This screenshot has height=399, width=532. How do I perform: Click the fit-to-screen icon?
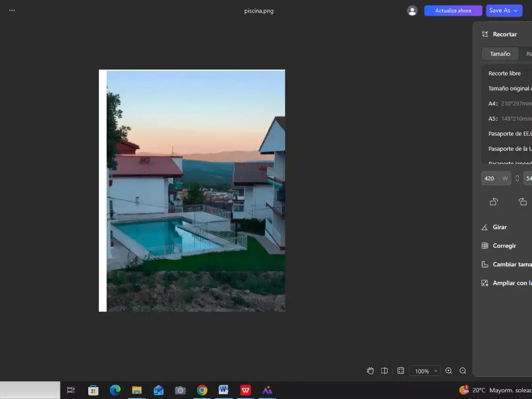point(400,371)
